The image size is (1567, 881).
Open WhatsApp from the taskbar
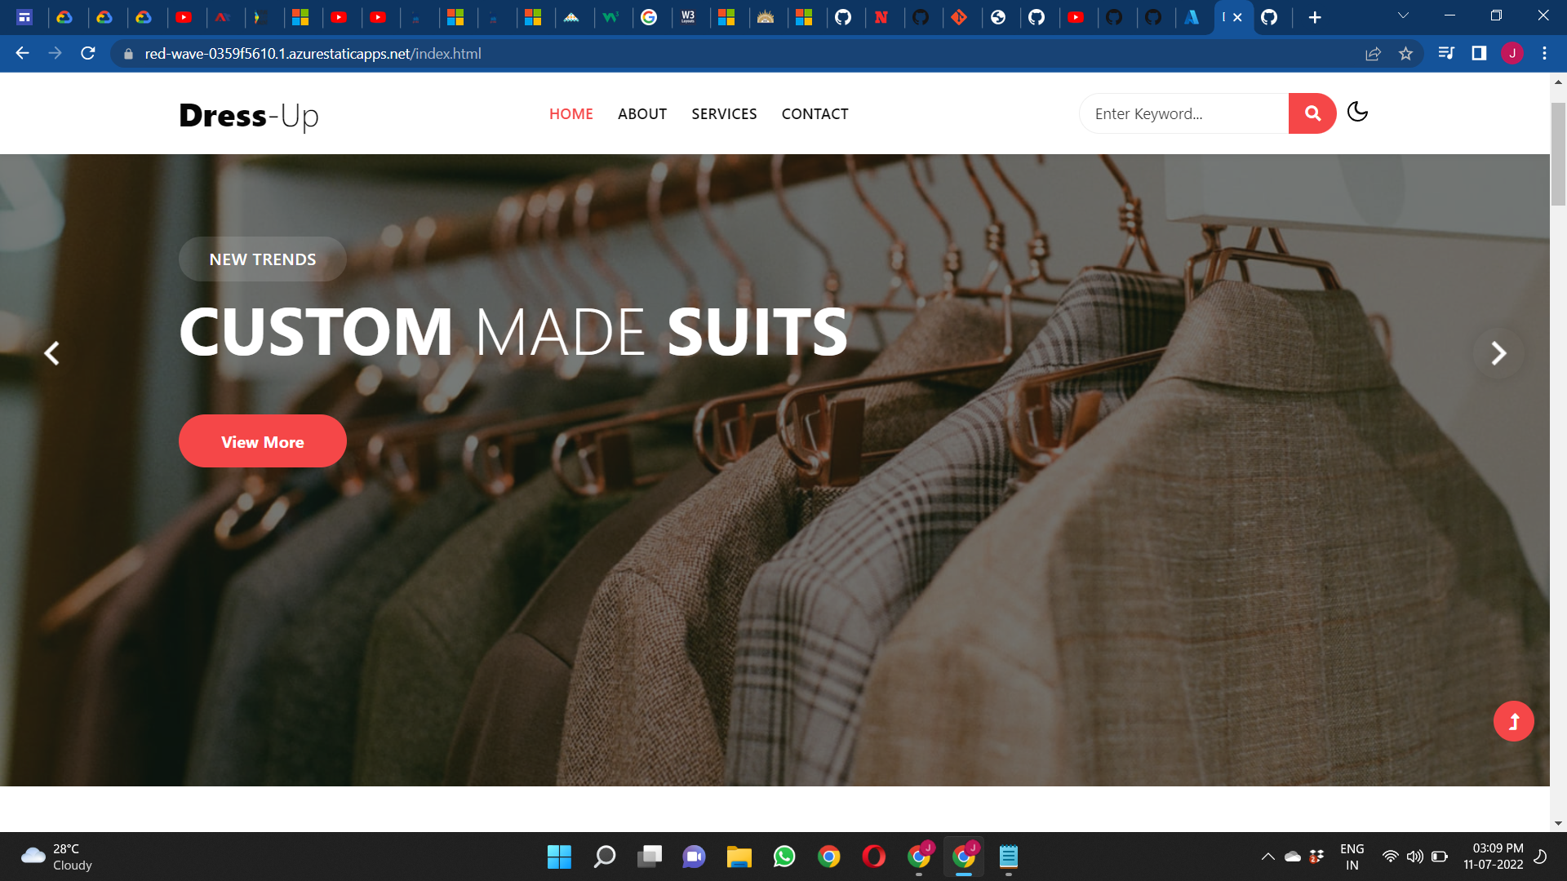click(784, 857)
